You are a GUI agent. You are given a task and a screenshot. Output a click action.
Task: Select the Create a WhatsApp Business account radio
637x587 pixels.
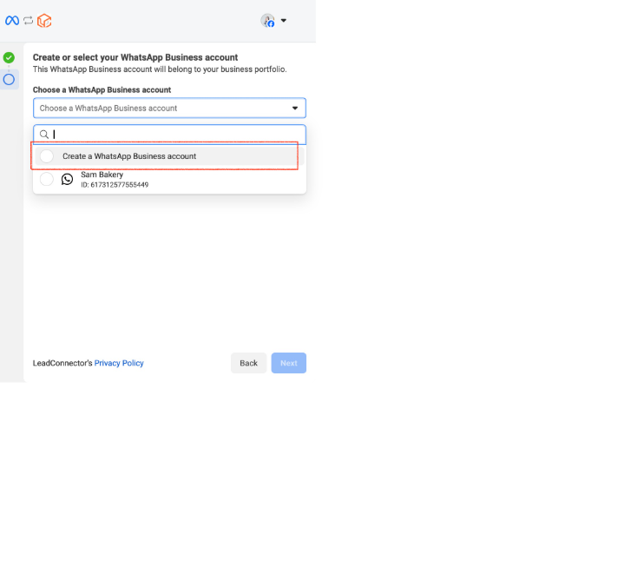click(x=47, y=156)
